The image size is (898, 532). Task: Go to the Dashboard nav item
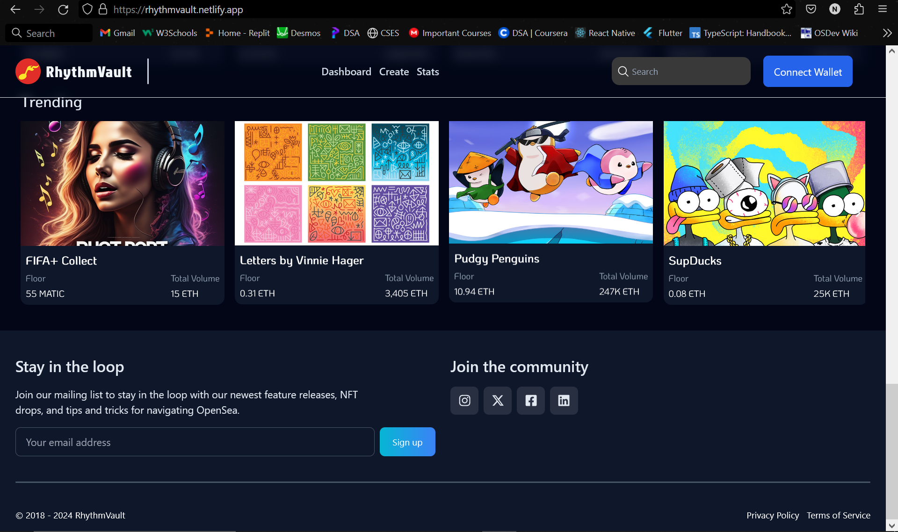pos(346,72)
